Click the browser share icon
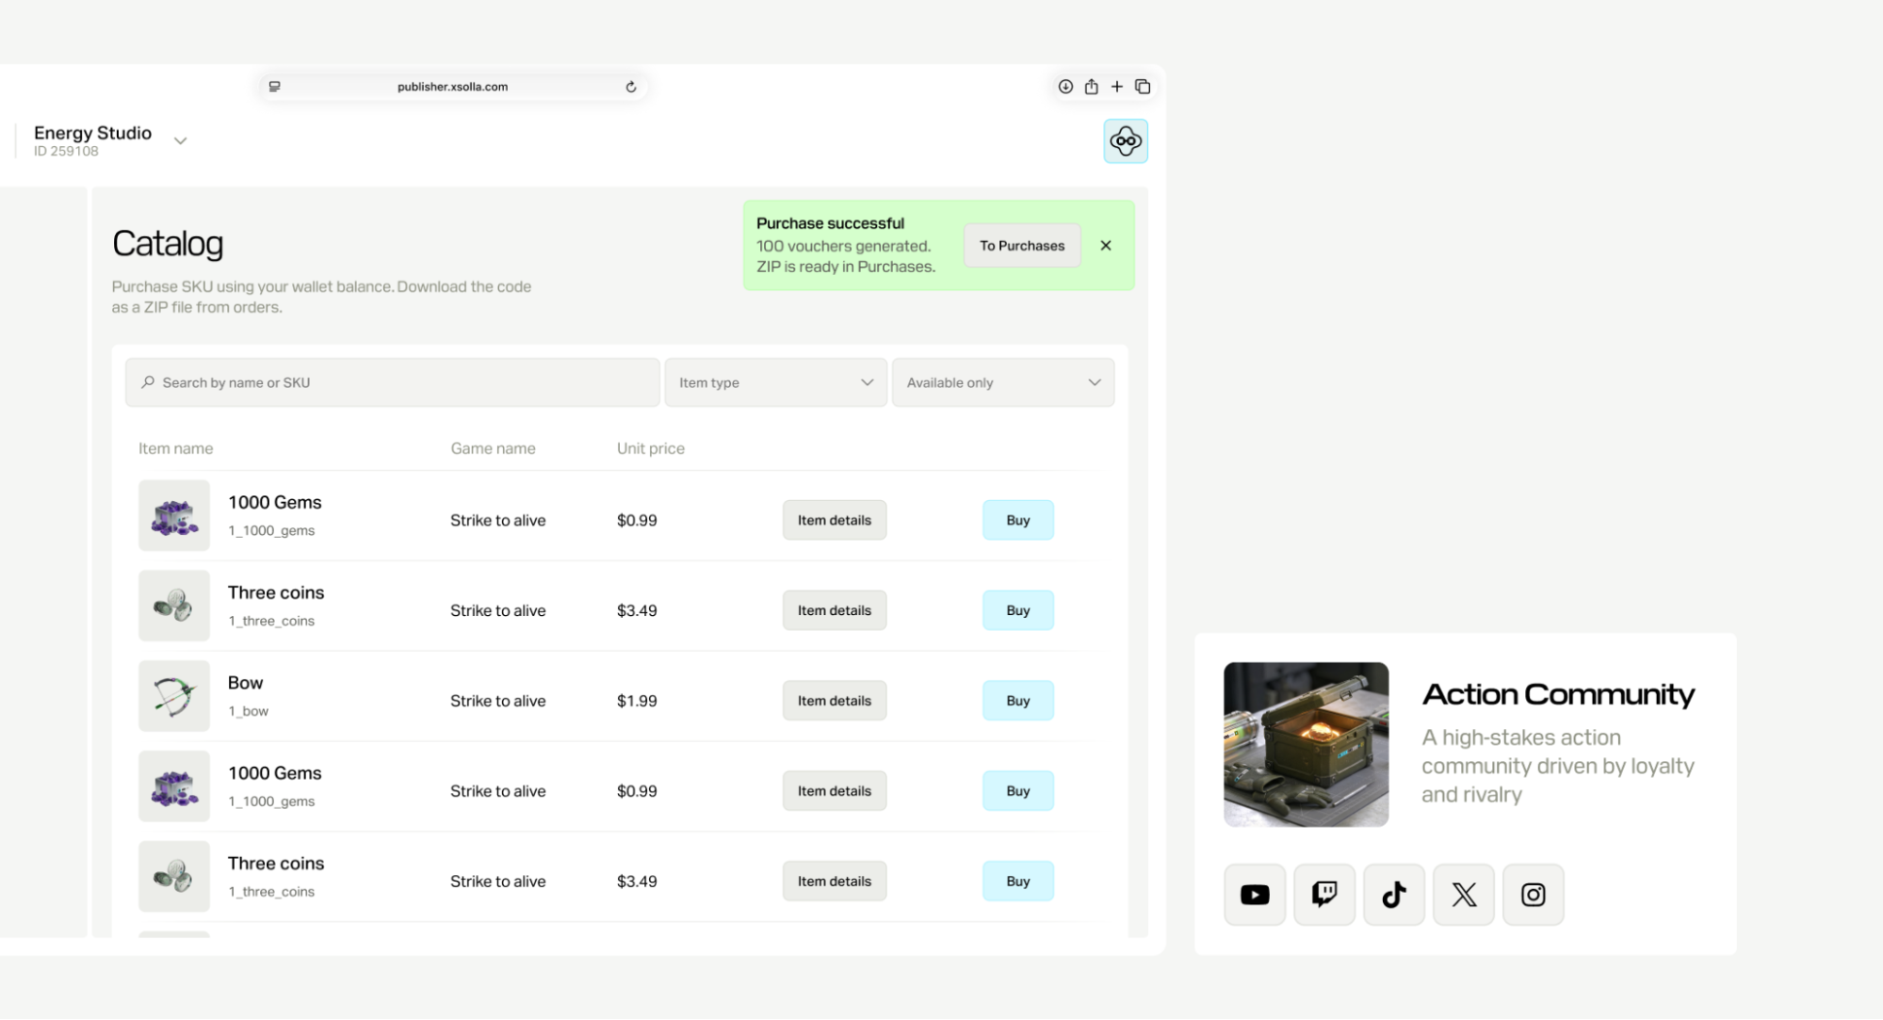The image size is (1883, 1020). (1091, 87)
